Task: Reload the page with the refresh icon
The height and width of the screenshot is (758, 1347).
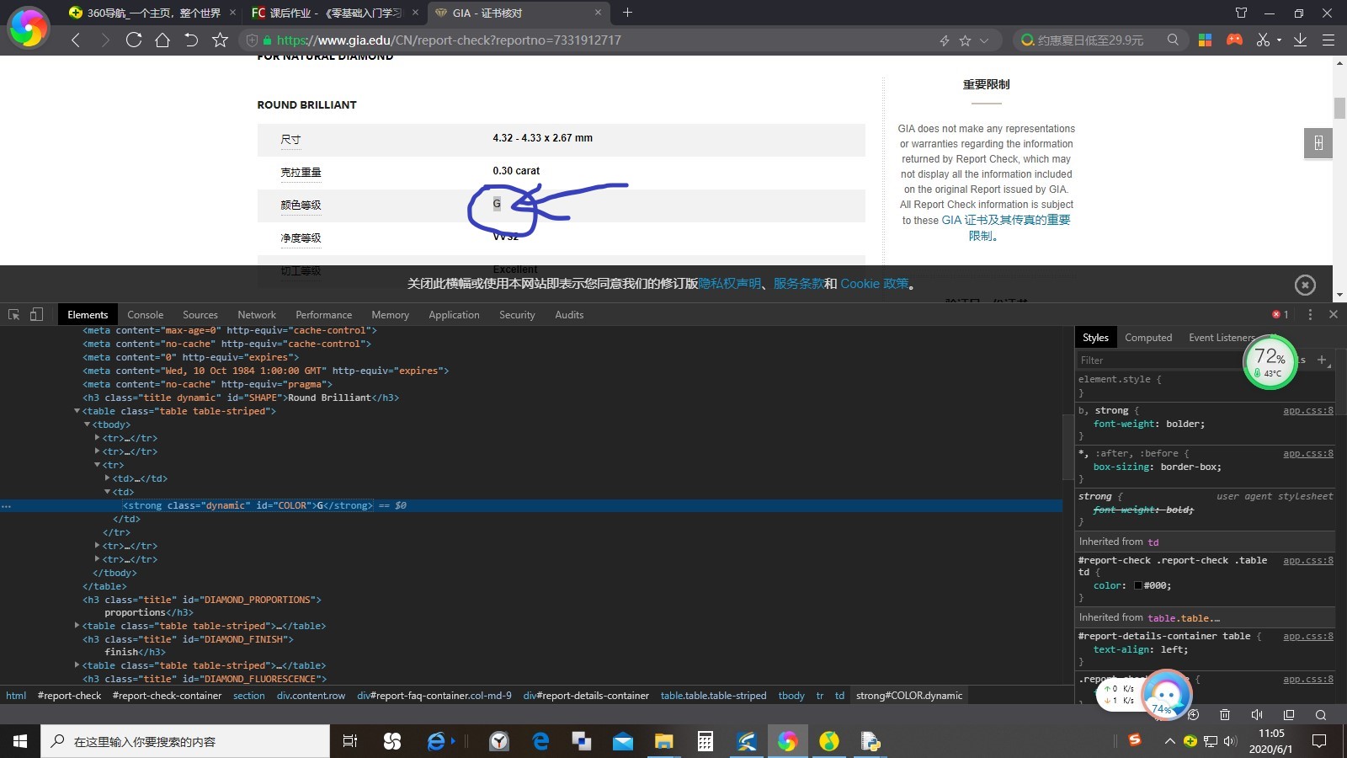Action: [133, 40]
